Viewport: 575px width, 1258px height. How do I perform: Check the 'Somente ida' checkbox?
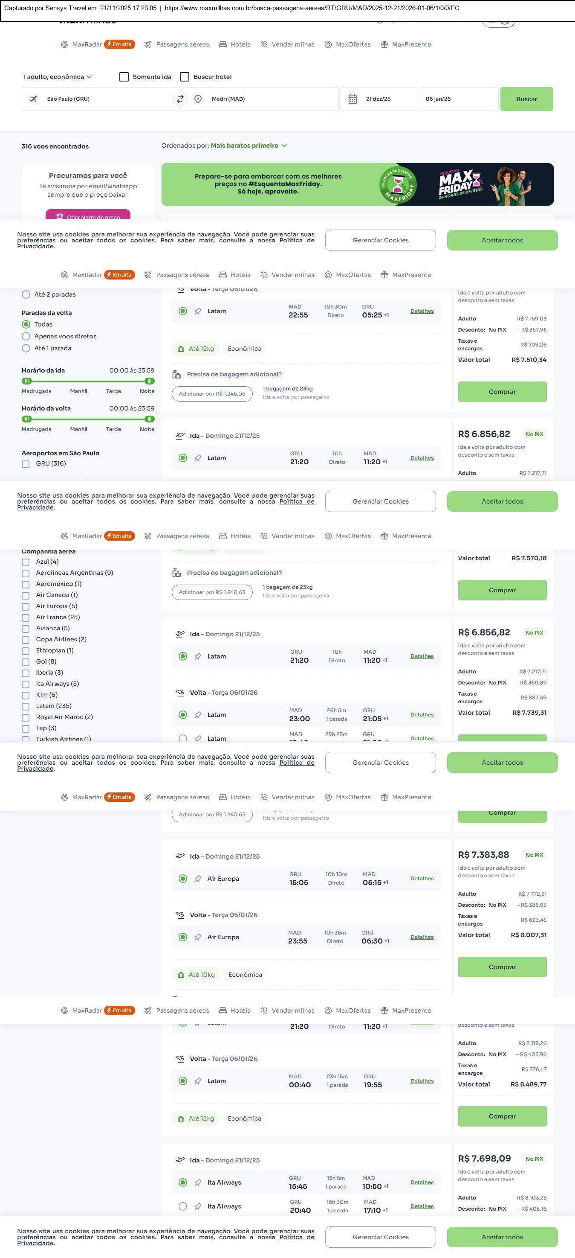tap(124, 77)
